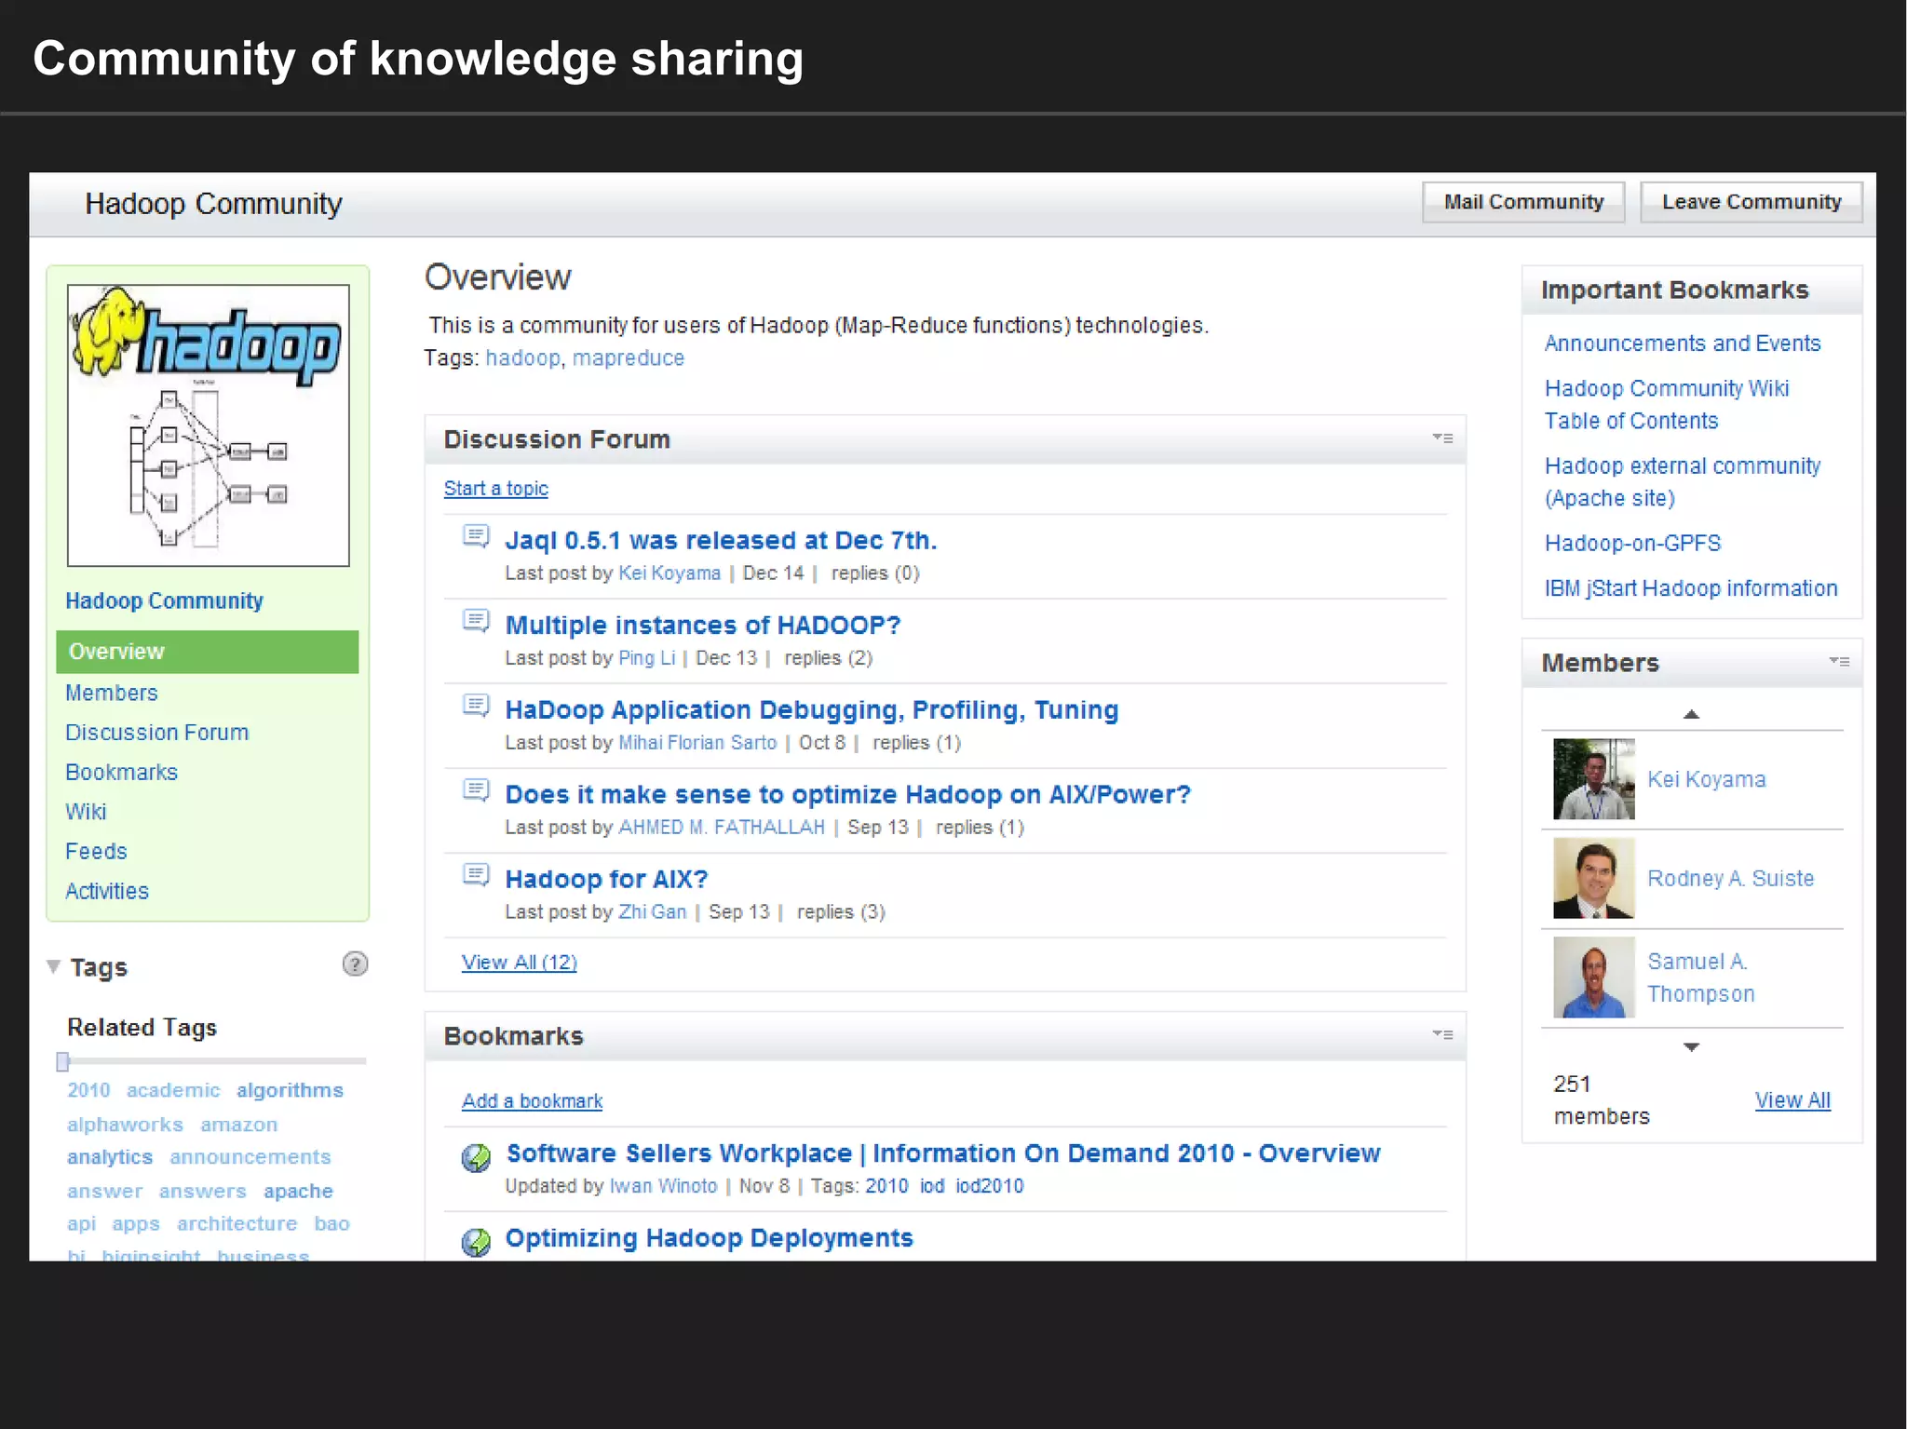Open Rodney A. Suiste's member photo
Image resolution: width=1907 pixels, height=1429 pixels.
1593,878
